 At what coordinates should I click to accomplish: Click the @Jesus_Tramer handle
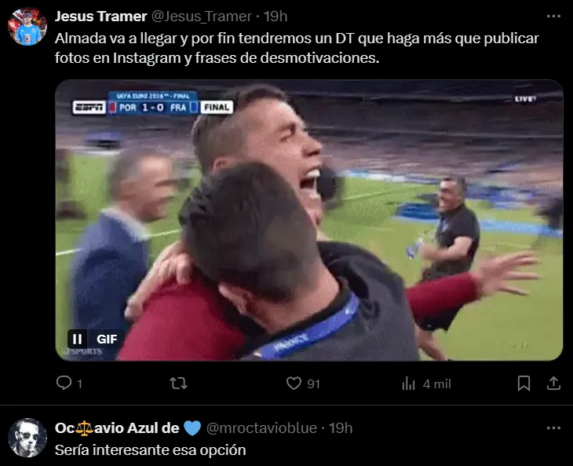[202, 17]
